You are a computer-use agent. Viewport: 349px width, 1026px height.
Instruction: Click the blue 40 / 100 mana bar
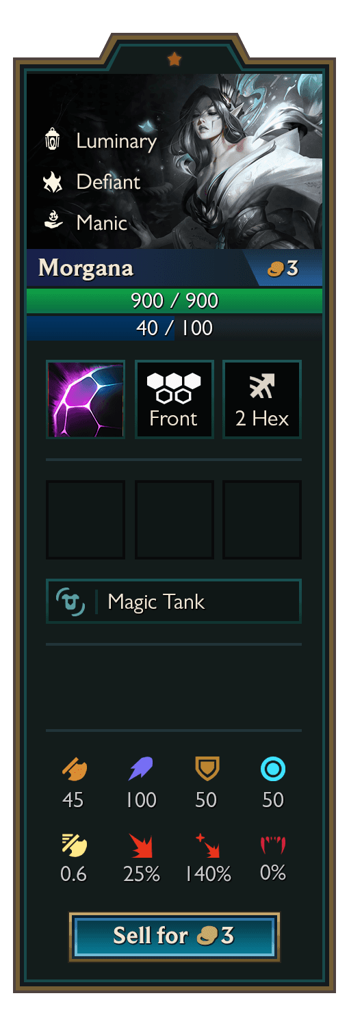pos(174,328)
